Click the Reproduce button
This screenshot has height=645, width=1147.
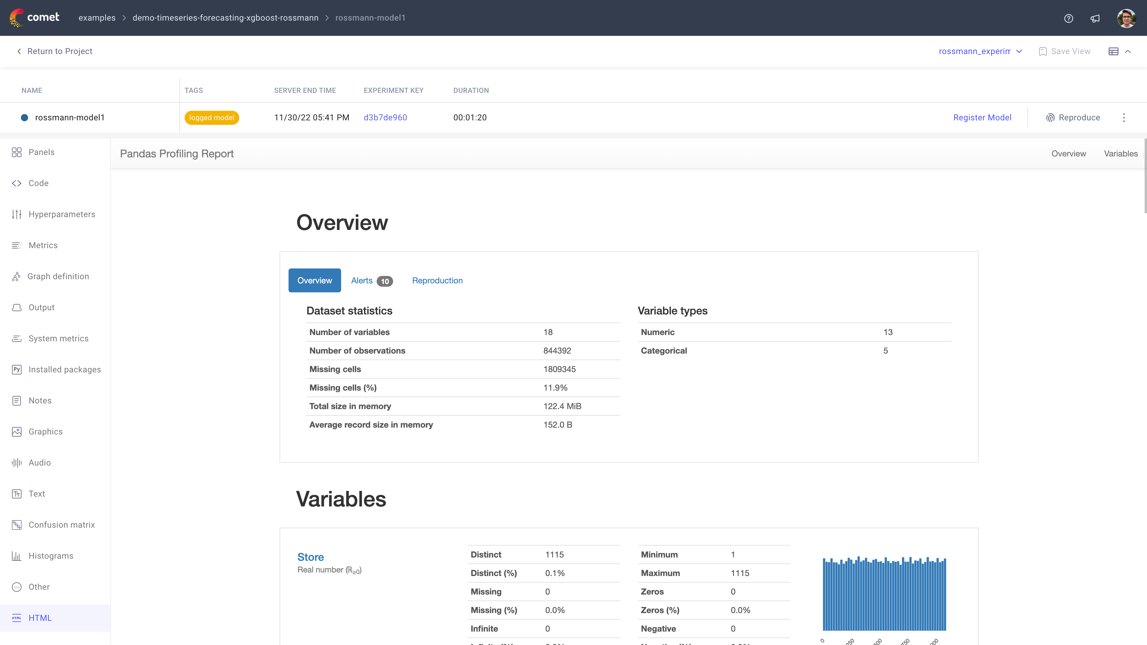point(1073,118)
